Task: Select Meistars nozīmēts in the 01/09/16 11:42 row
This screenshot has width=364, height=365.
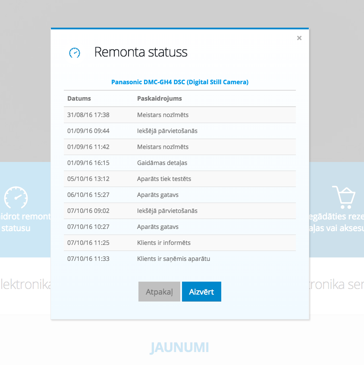Action: click(163, 147)
